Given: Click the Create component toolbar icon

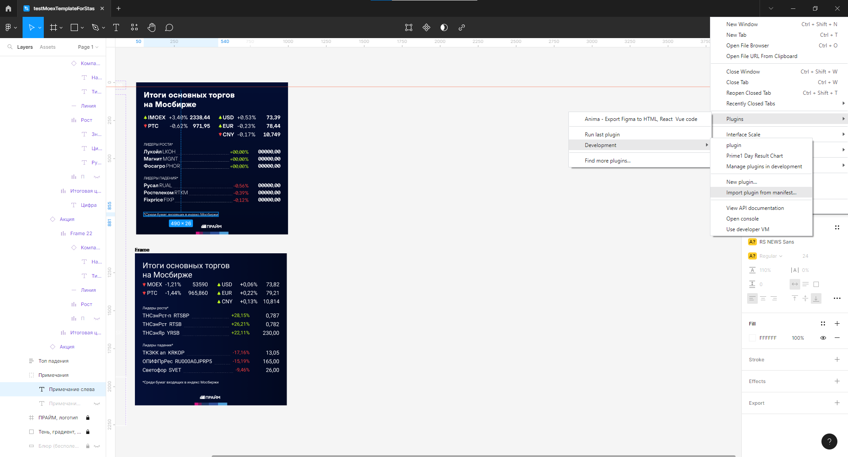Looking at the screenshot, I should (426, 27).
